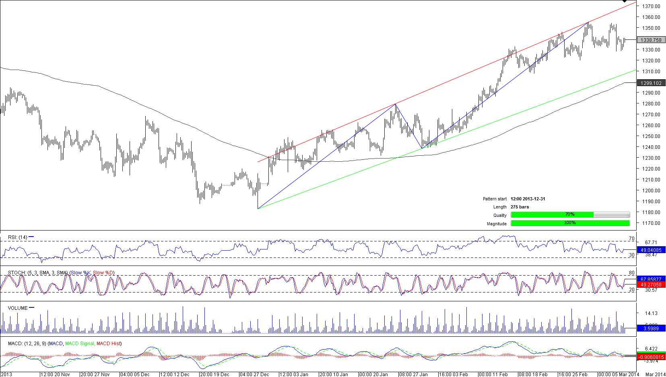
Task: Click the blue VOLUME legend line marker
Action: coord(32,308)
